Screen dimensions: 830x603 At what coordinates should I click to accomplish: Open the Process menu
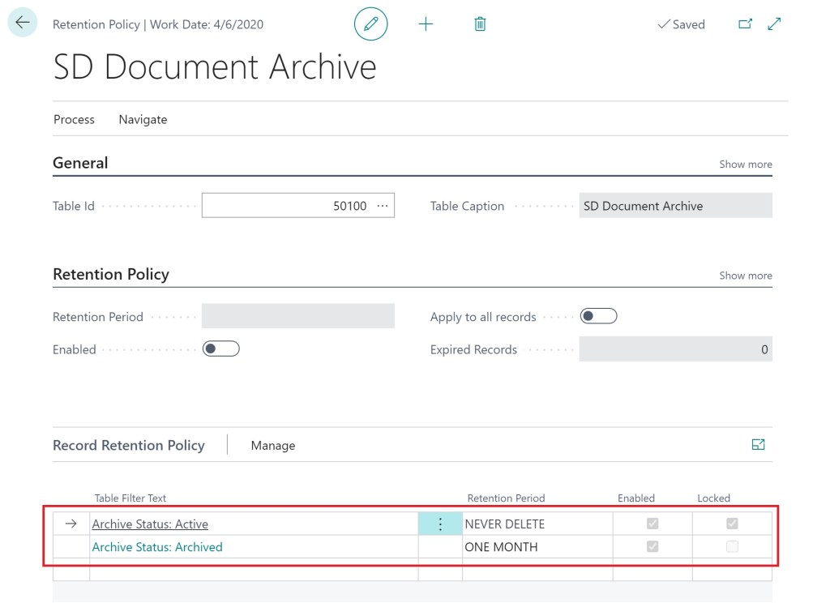[74, 119]
